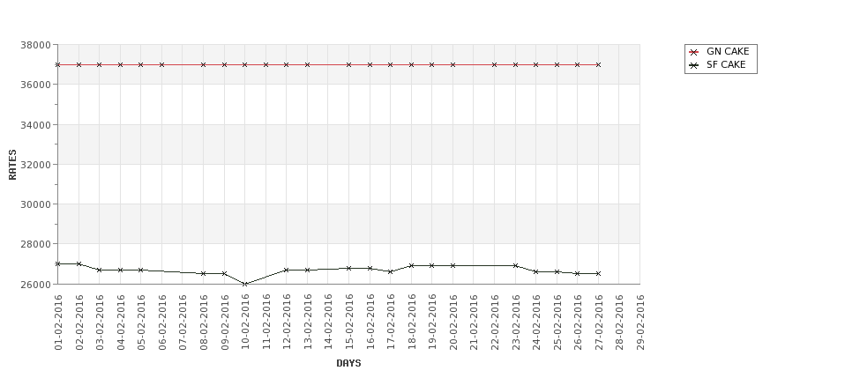Click the 14-02-2016 date label
This screenshot has width=860, height=378.
coord(328,322)
